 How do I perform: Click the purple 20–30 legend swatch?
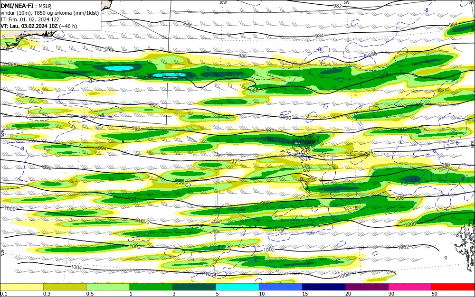pyautogui.click(x=367, y=287)
